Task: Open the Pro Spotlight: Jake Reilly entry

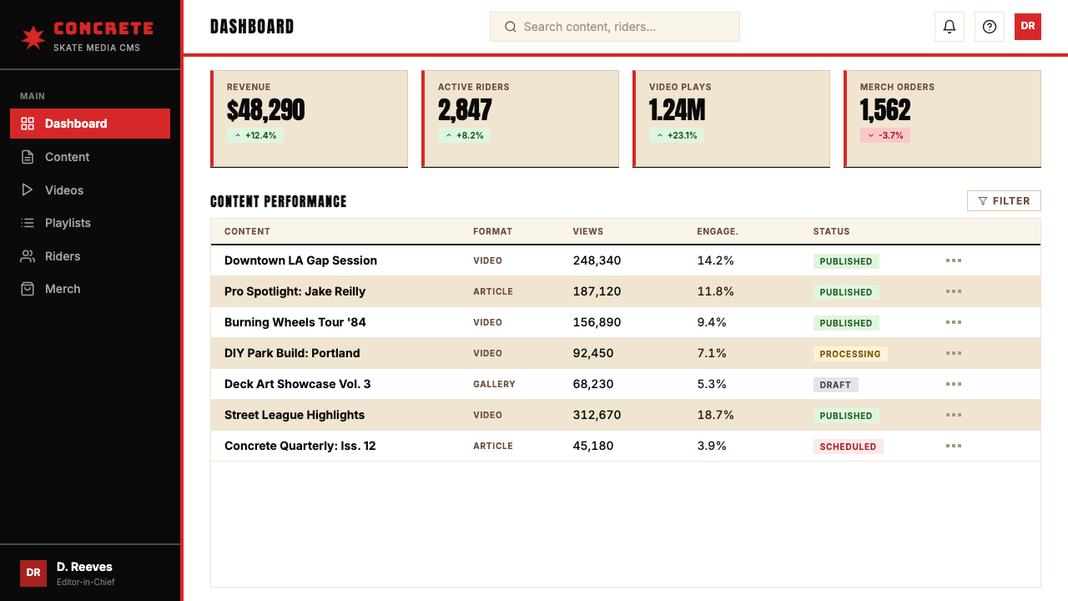Action: coord(295,291)
